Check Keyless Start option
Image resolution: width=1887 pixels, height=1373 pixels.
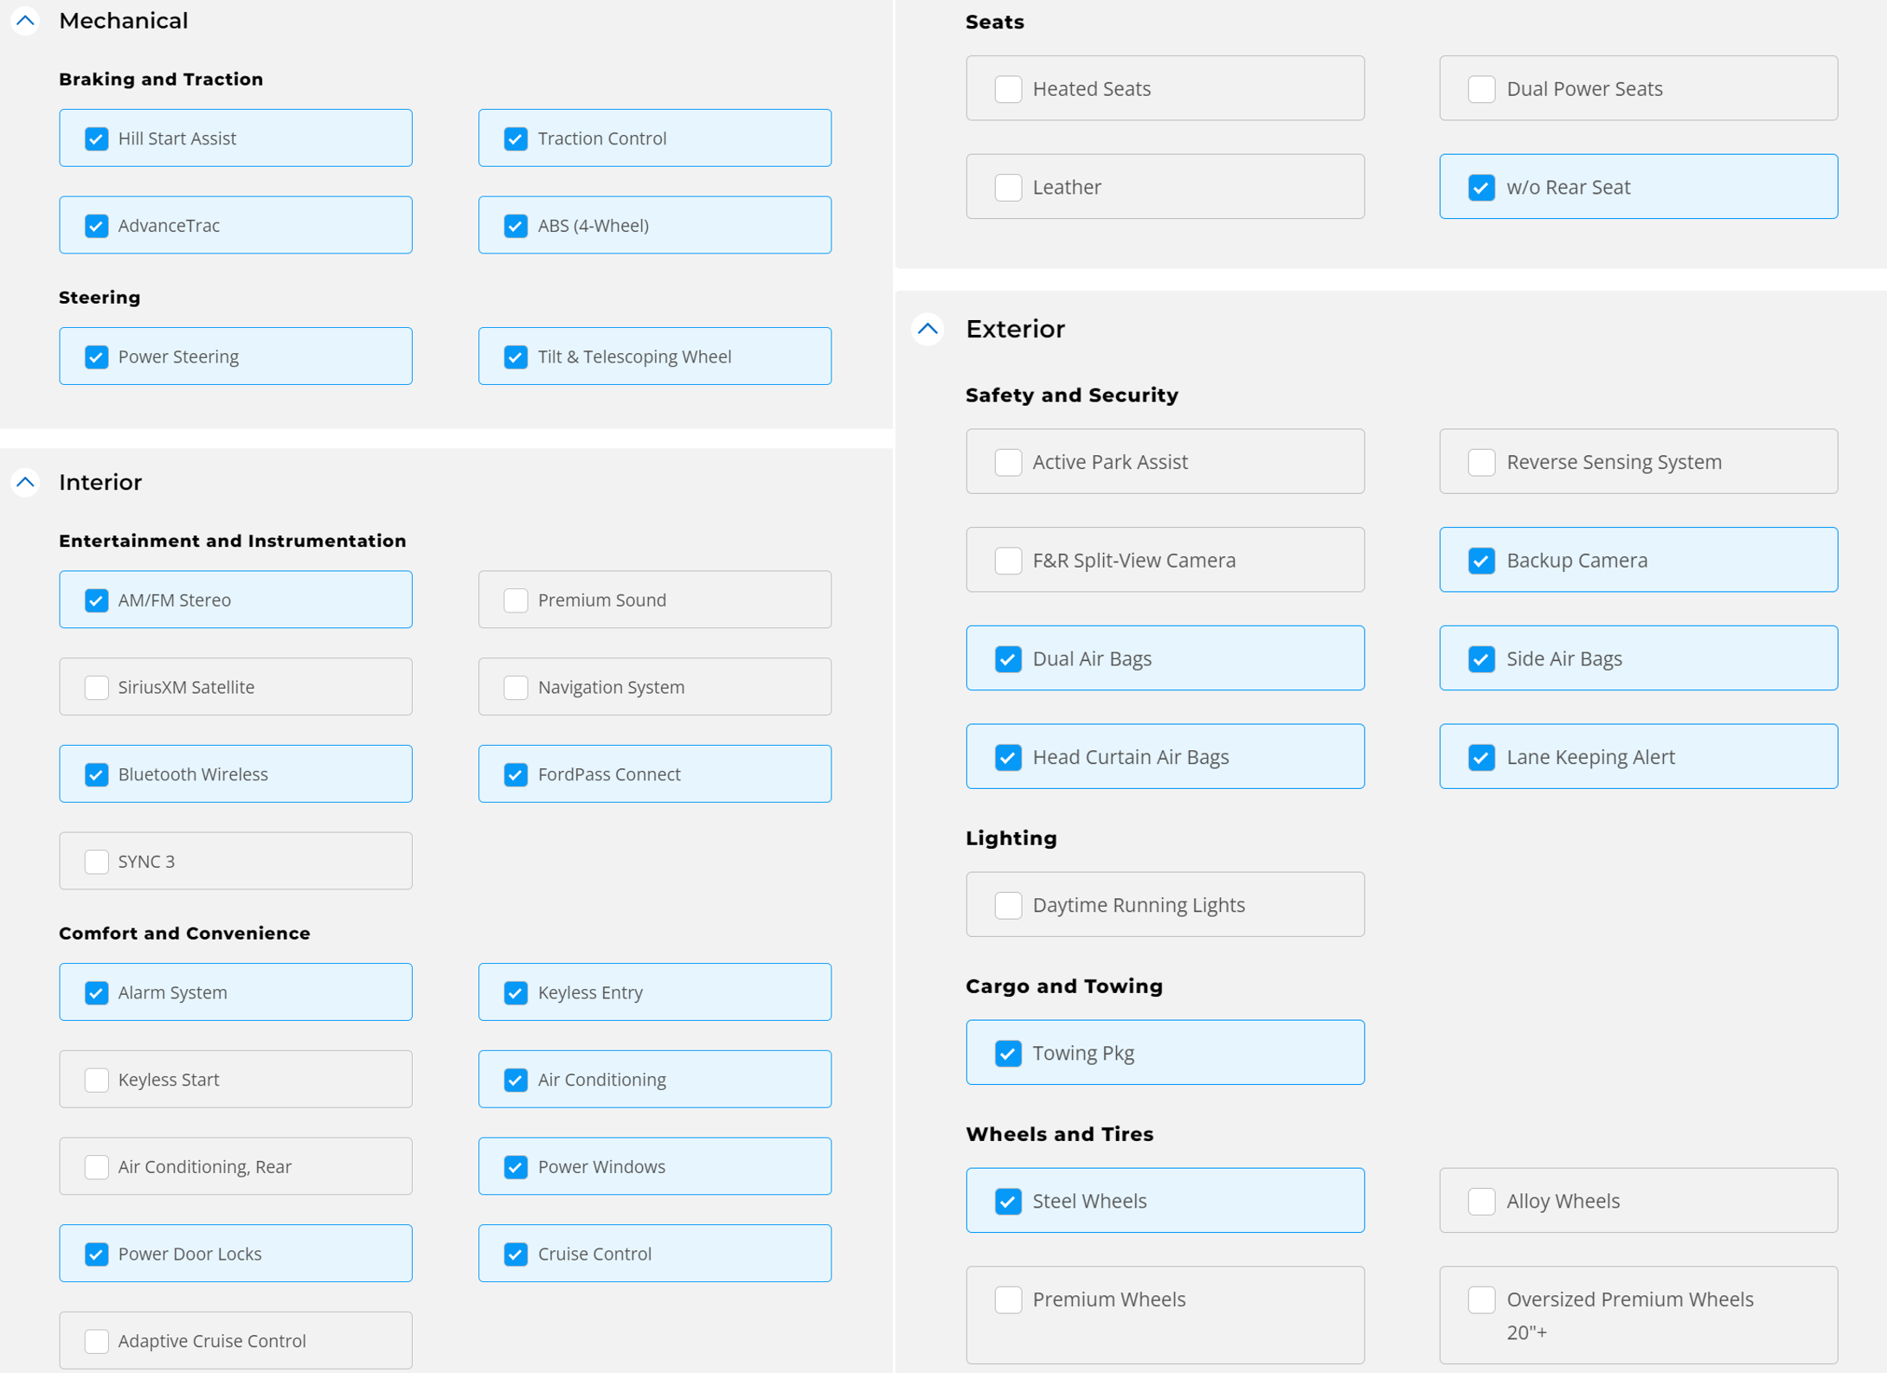pyautogui.click(x=97, y=1080)
